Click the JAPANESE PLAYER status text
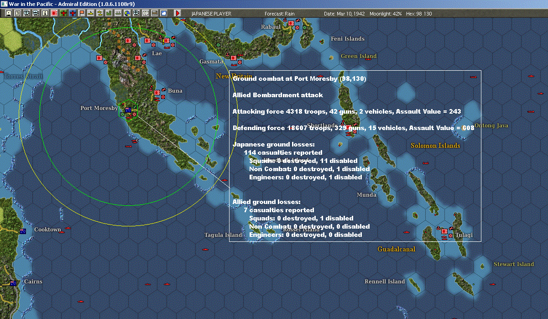This screenshot has width=548, height=319. tap(211, 14)
